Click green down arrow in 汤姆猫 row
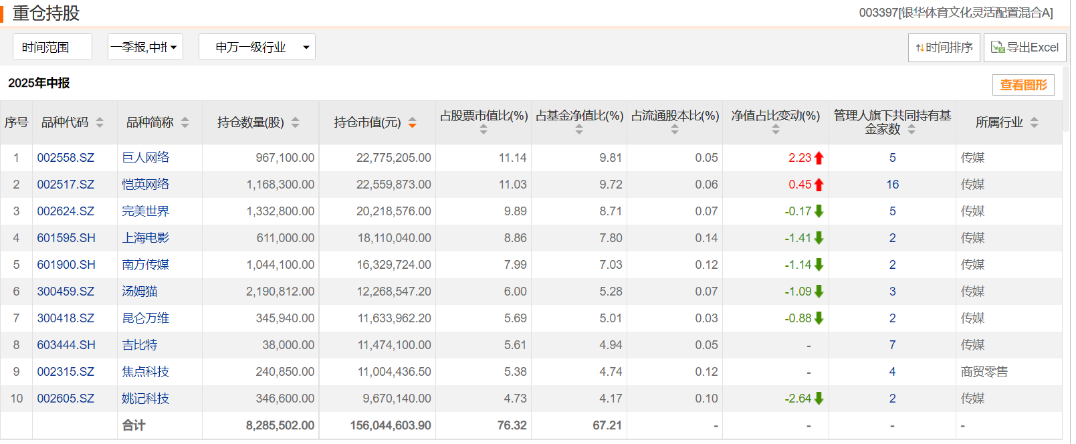Viewport: 1076px width, 444px height. point(819,292)
